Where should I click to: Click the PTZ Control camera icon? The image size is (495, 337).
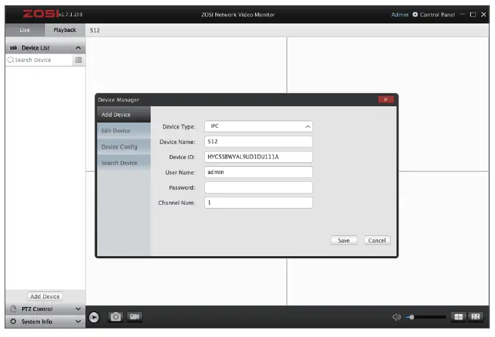pos(13,308)
